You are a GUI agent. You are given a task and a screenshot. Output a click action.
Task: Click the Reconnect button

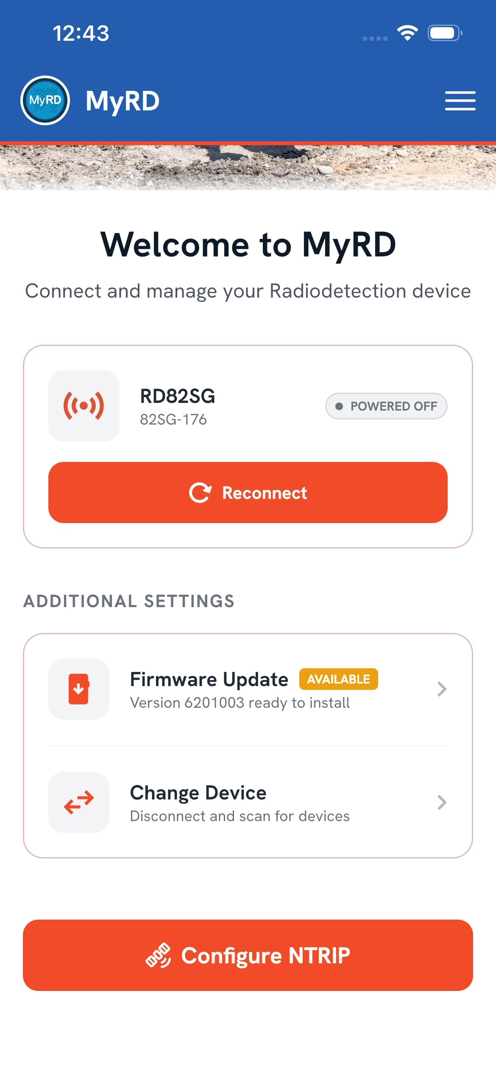pyautogui.click(x=248, y=492)
